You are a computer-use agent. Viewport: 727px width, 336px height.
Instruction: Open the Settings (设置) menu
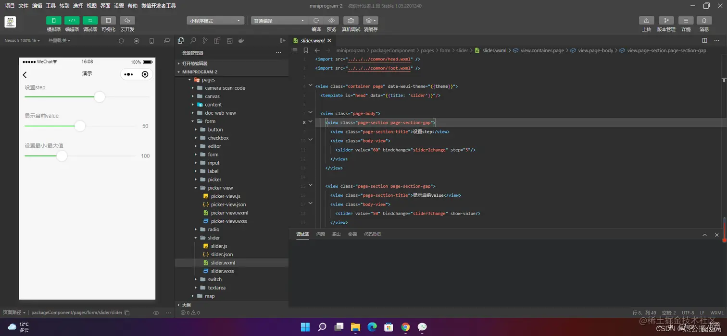click(x=119, y=6)
